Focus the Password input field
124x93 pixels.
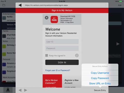tap(62, 48)
